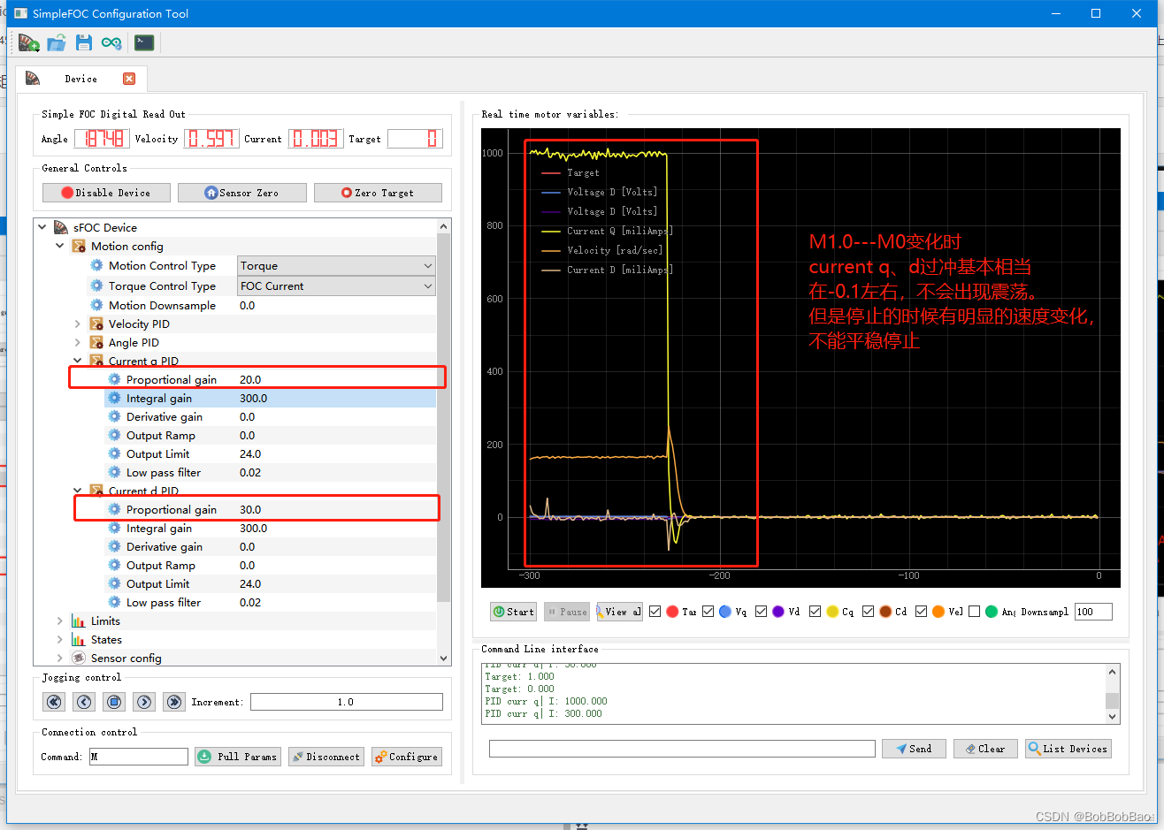Viewport: 1164px width, 830px height.
Task: Click the yellow Cq color dot
Action: (832, 612)
